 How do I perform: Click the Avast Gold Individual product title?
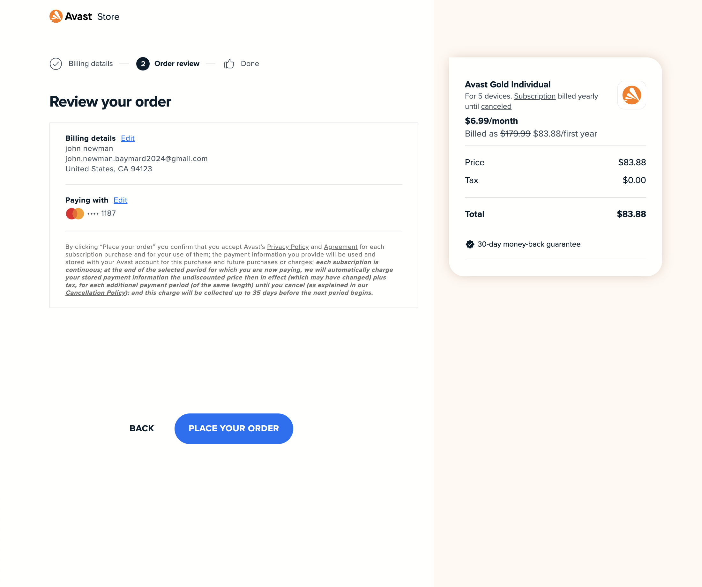tap(507, 85)
